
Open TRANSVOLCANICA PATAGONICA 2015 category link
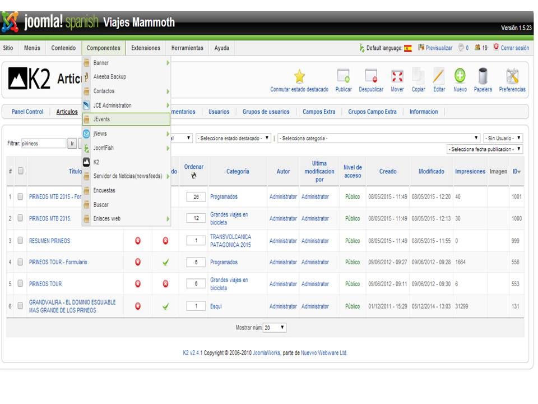(x=230, y=241)
